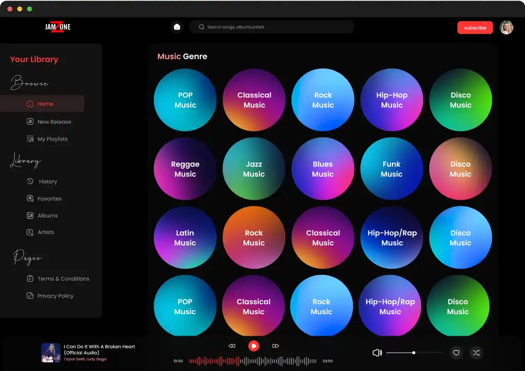
Task: Go to Home in the sidebar
Action: 42,104
